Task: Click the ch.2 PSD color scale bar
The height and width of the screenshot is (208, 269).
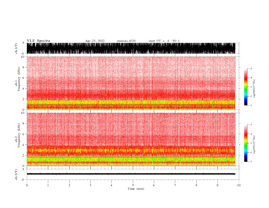Action: (246, 143)
